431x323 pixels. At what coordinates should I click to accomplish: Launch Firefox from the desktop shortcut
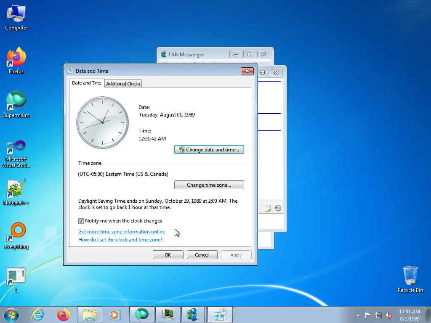(x=16, y=61)
